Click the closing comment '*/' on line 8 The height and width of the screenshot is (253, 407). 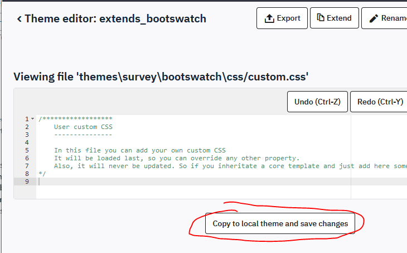point(42,174)
